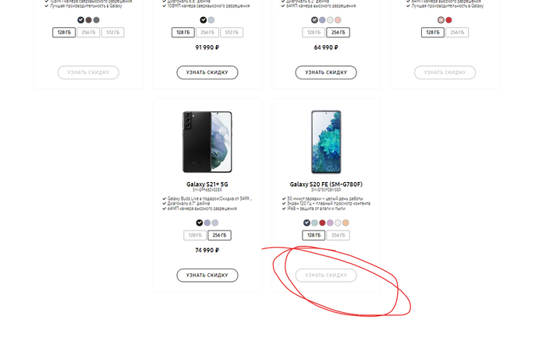546x341 pixels.
Task: Click the greyed "Узнать скидку" for Galaxy S20 FE
Action: coord(326,276)
